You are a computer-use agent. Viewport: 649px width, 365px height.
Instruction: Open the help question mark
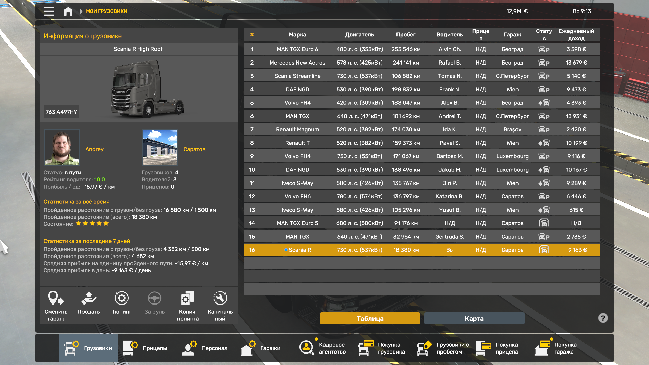603,318
